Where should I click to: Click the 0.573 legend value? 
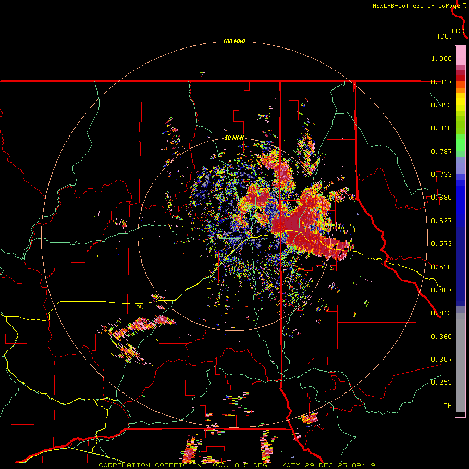point(441,244)
